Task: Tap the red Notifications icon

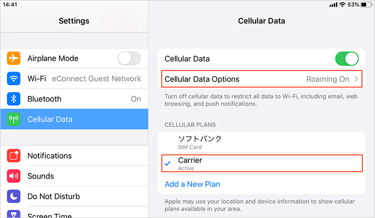Action: point(14,156)
